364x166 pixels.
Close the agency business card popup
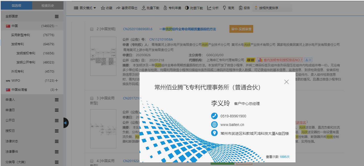[x=286, y=82]
